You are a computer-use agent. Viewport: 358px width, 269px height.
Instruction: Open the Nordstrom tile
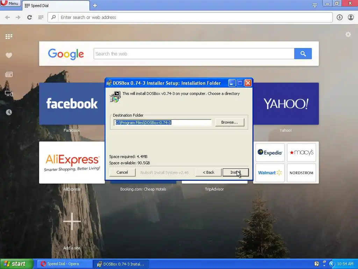click(301, 173)
